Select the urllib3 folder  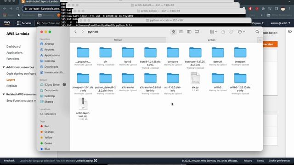tap(218, 78)
